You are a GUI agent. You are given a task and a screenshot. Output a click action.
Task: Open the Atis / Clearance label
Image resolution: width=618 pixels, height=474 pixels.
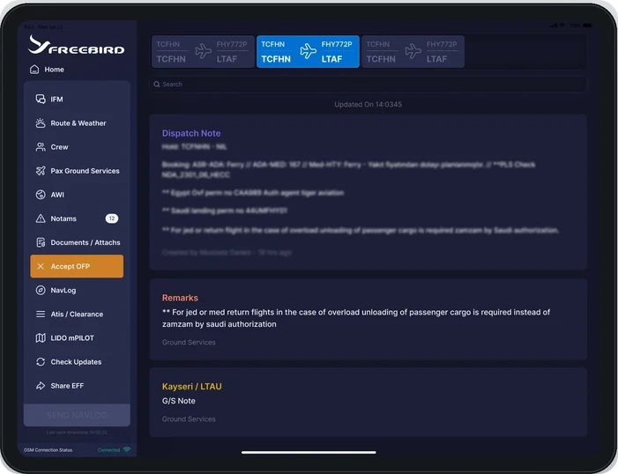point(77,314)
